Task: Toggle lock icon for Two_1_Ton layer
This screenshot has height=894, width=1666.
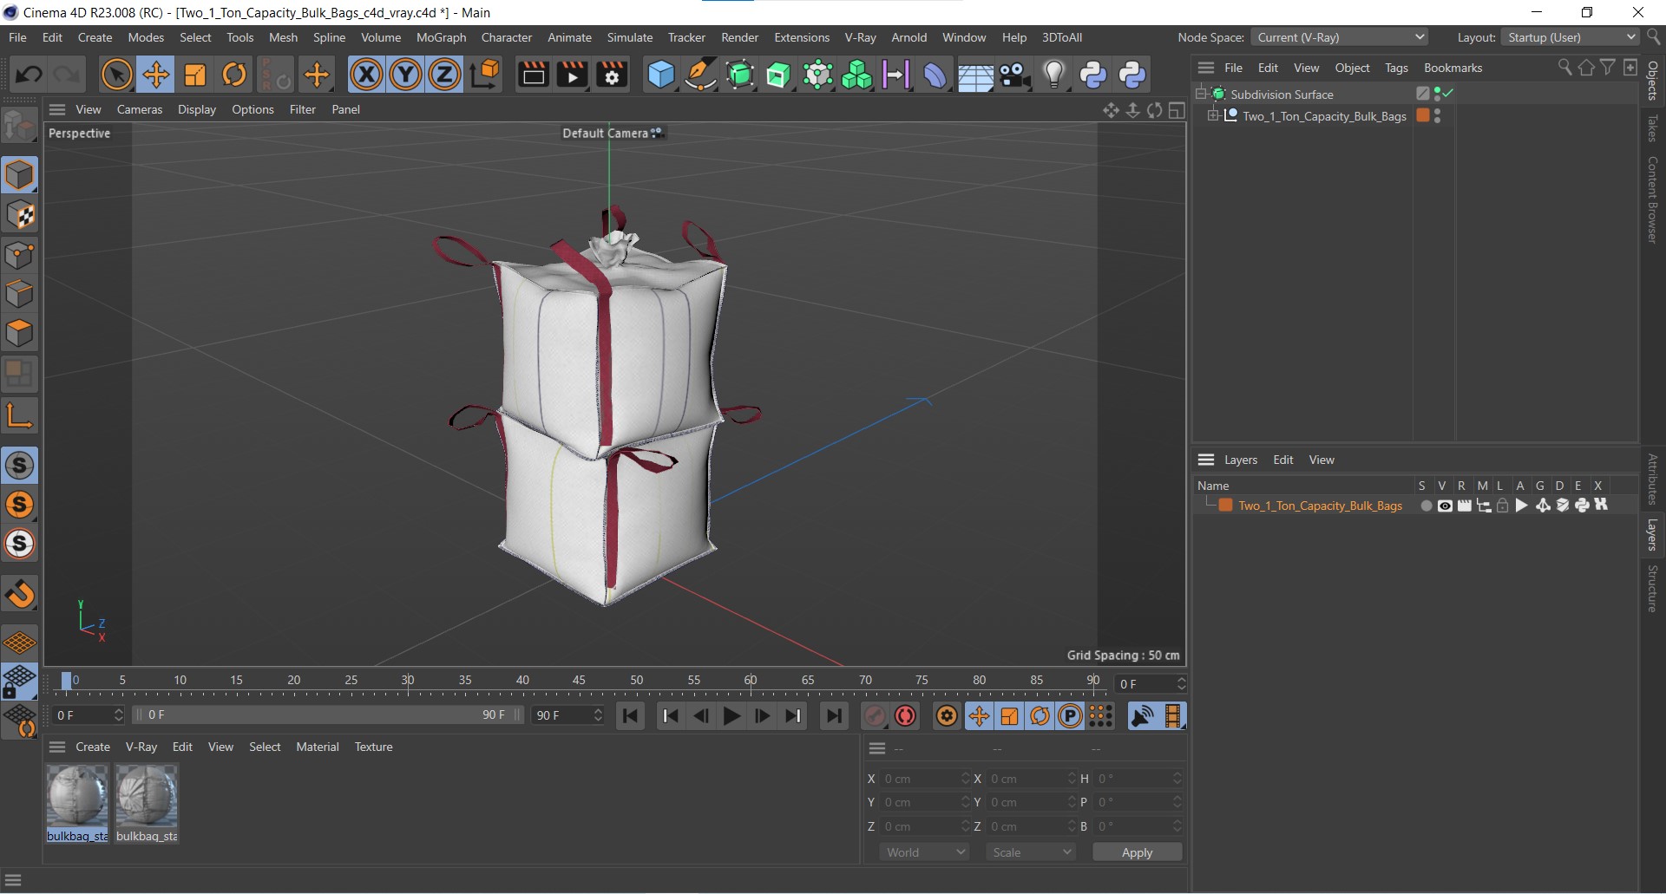Action: click(1503, 506)
